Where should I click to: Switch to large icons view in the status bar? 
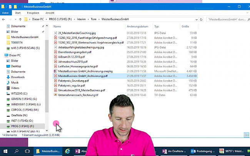coord(247,134)
